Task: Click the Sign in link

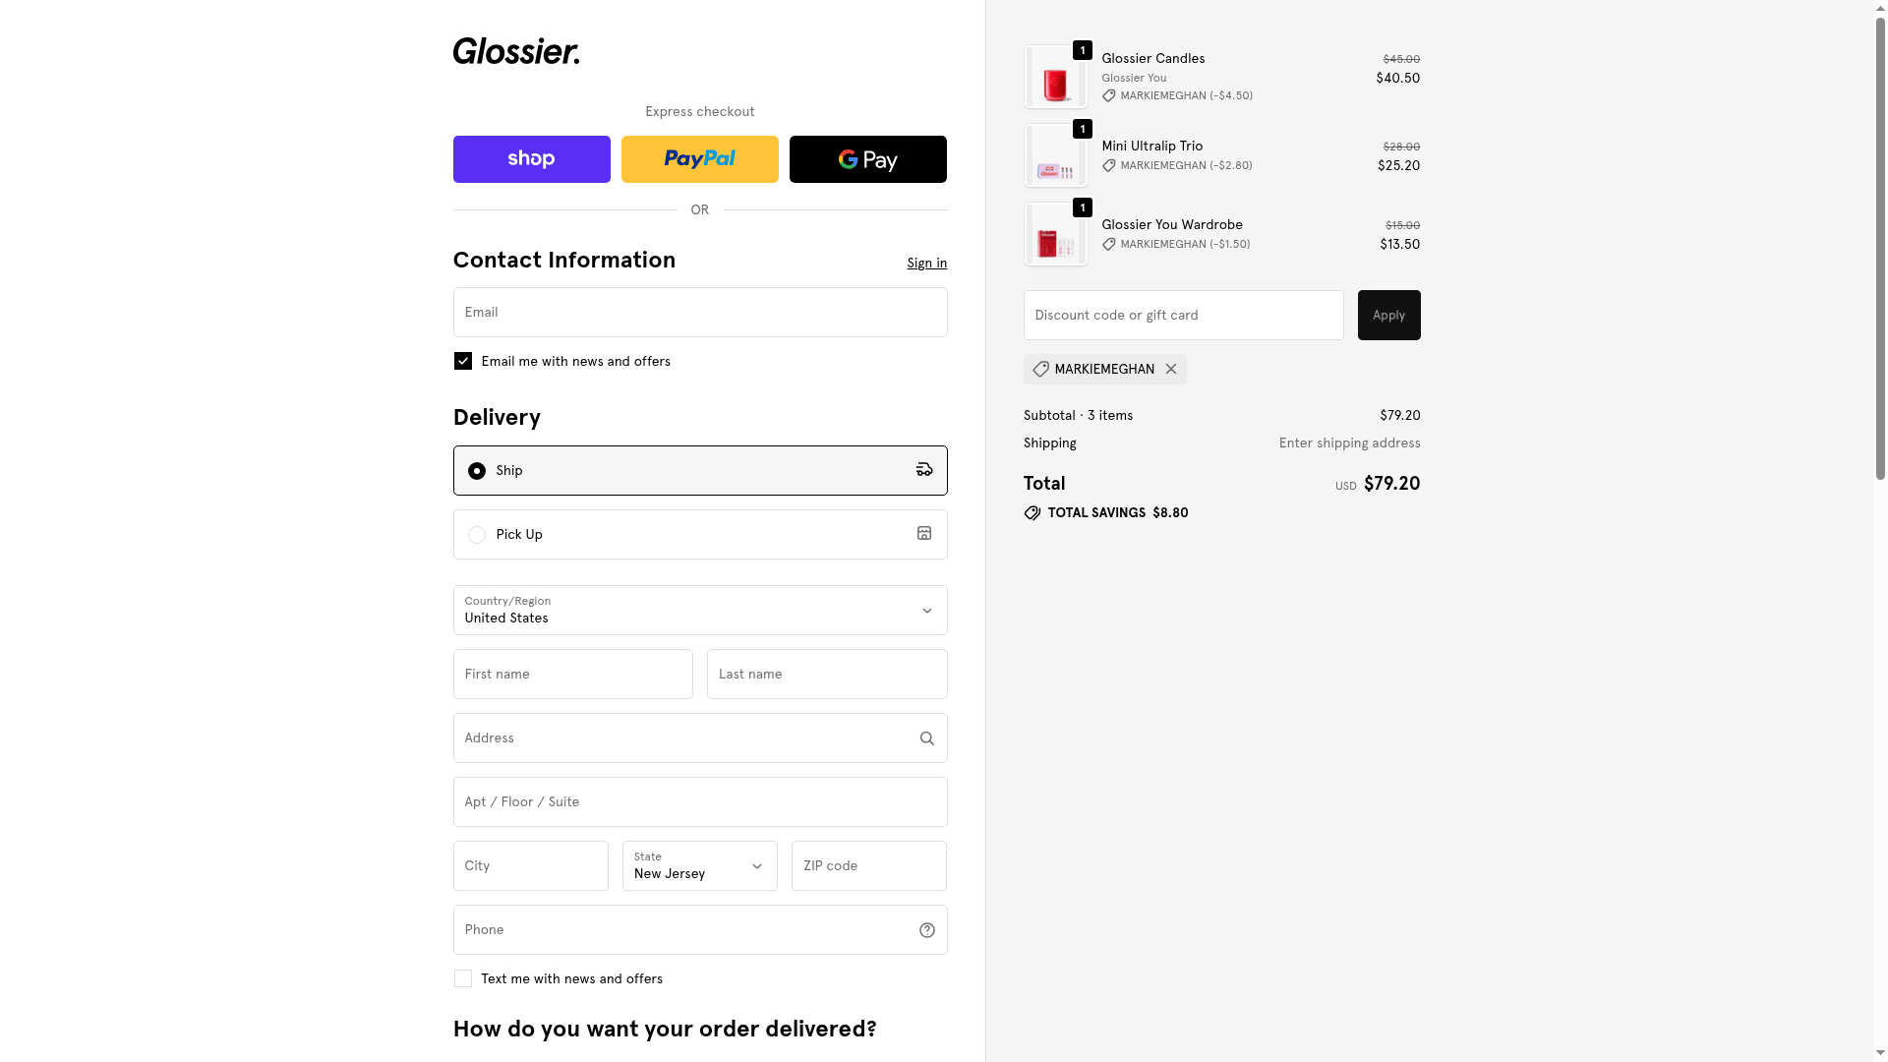Action: pos(926,264)
